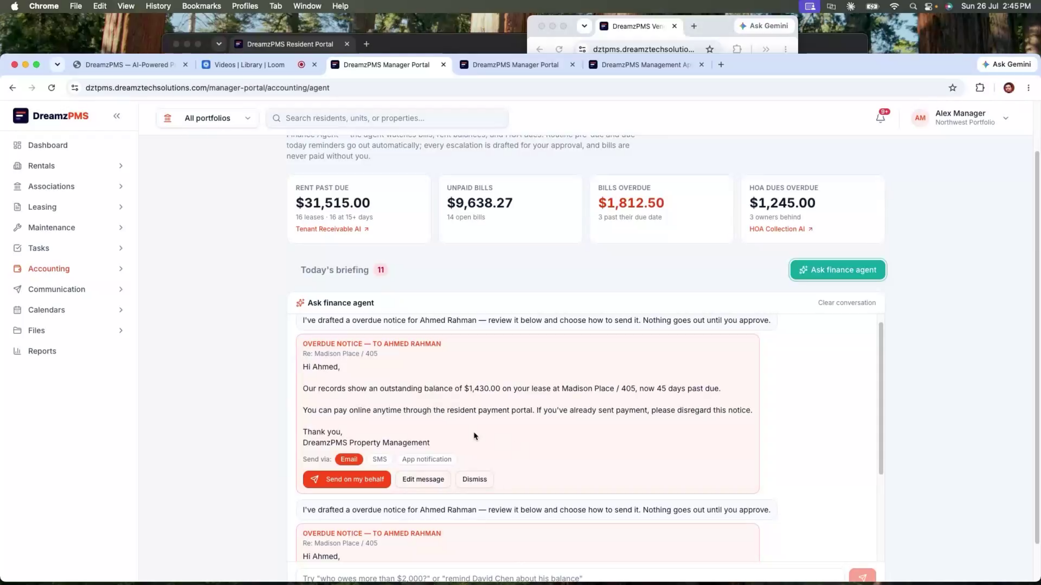Select SMS as send method
The width and height of the screenshot is (1041, 585).
[x=380, y=459]
